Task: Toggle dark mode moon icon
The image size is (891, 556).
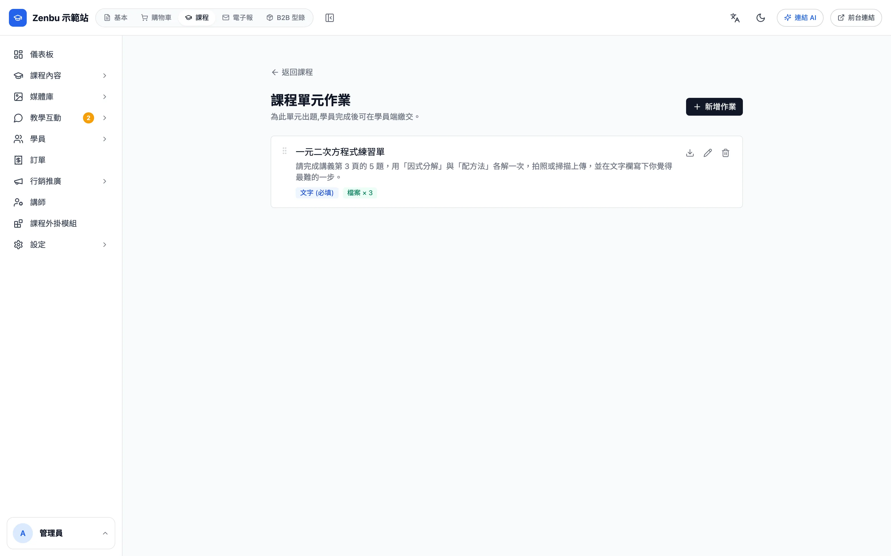Action: click(x=761, y=18)
